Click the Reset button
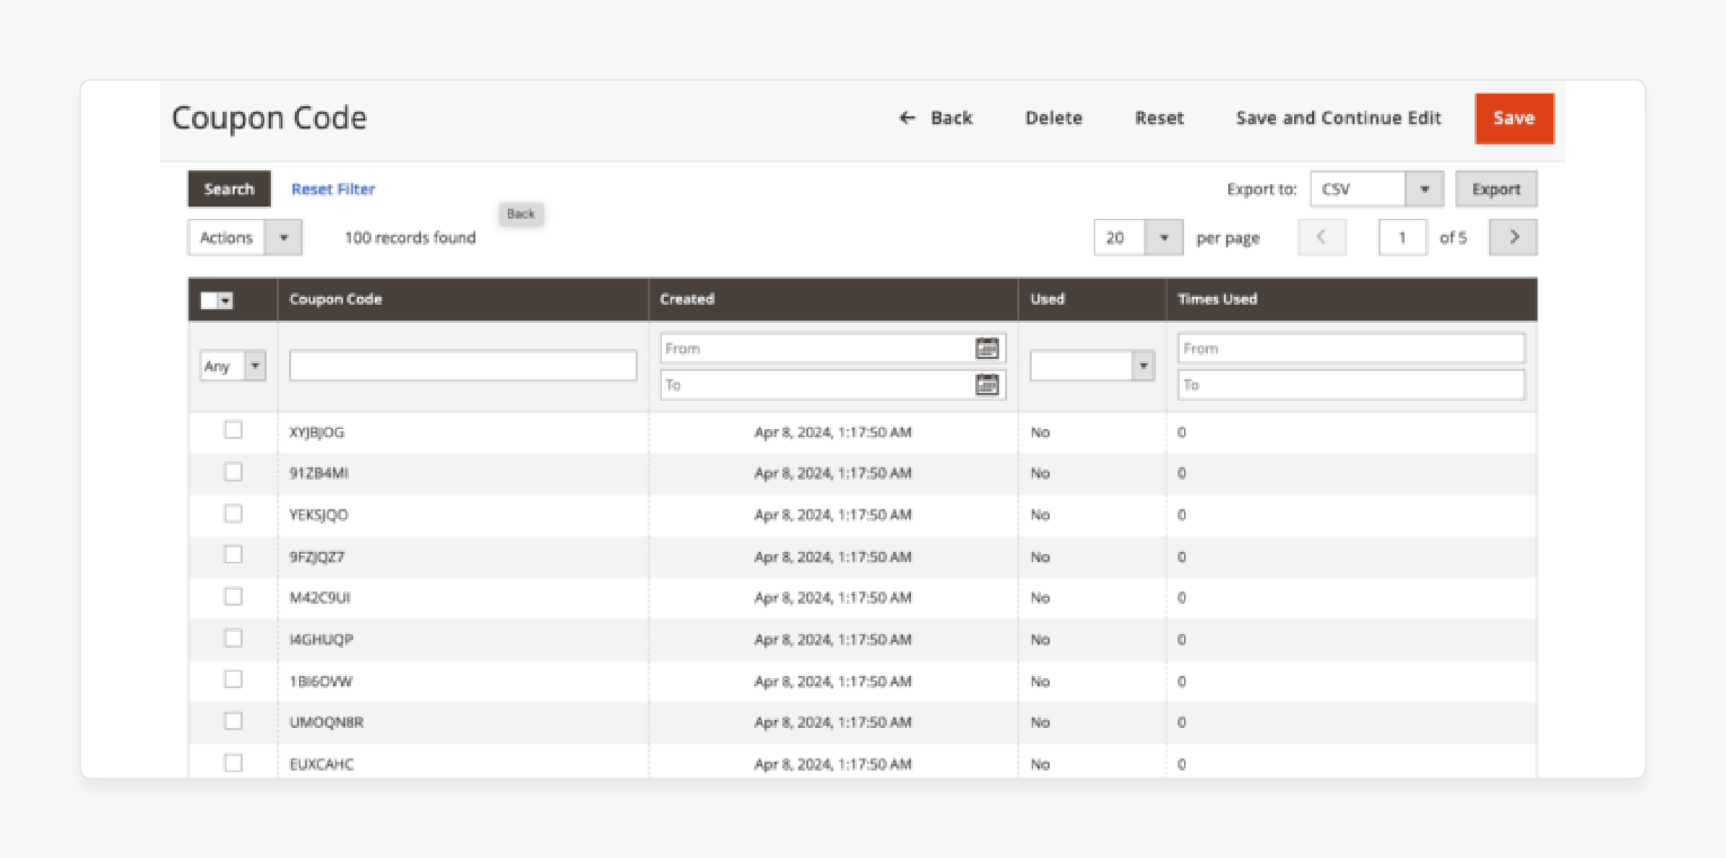 [x=1159, y=118]
